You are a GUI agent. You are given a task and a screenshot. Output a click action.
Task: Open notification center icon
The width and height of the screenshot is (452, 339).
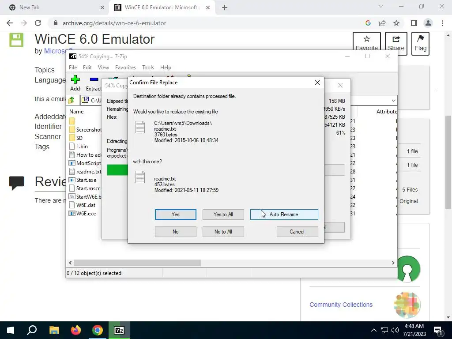tap(438, 330)
